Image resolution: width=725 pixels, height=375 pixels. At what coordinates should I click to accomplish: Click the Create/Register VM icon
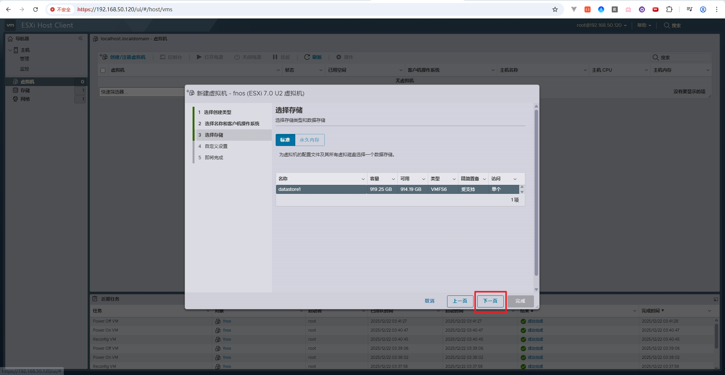click(x=103, y=57)
